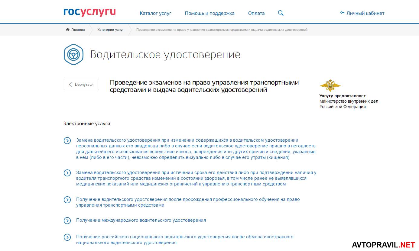Open Получение международного водительского удостоверения link
The height and width of the screenshot is (251, 419).
(x=141, y=220)
